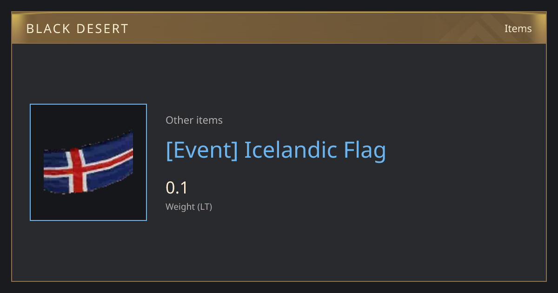The width and height of the screenshot is (558, 293).
Task: Click the "Weight (LT)" label
Action: click(x=189, y=206)
